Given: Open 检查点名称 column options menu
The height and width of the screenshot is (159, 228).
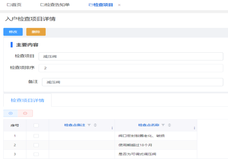Looking at the screenshot, I should click(194, 128).
